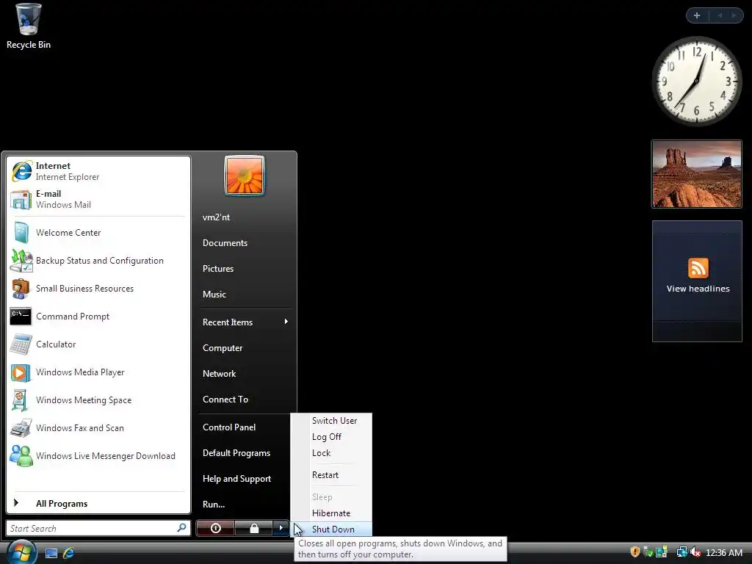Open Default Programs
This screenshot has height=564, width=752.
click(244, 452)
